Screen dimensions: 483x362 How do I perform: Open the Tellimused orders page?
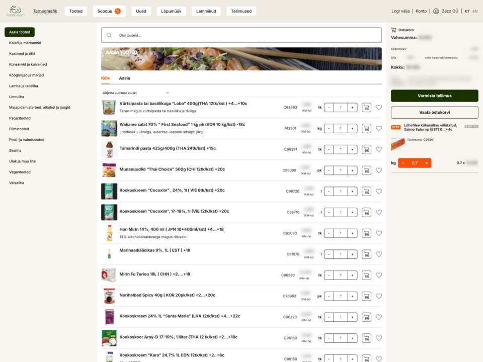(241, 11)
